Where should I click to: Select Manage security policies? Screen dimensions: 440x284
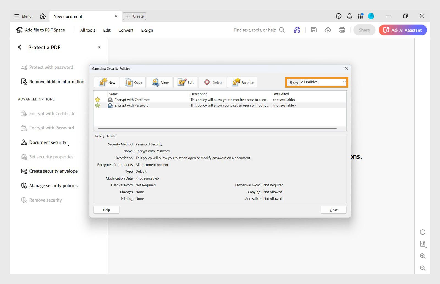[x=49, y=186]
